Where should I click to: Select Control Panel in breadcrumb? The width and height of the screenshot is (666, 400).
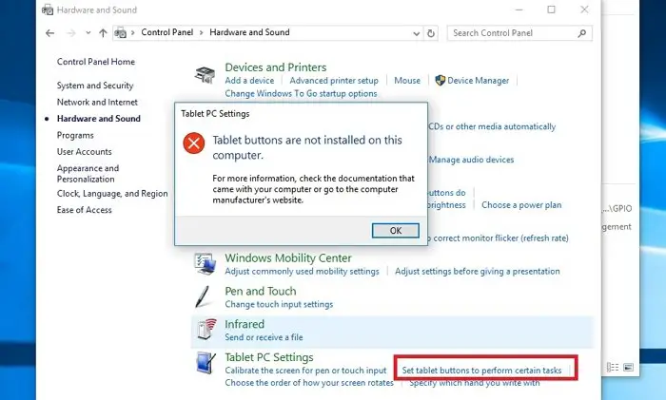pyautogui.click(x=166, y=32)
